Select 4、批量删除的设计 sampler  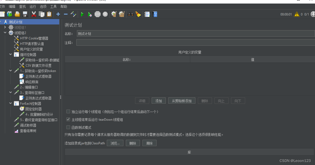(39, 114)
